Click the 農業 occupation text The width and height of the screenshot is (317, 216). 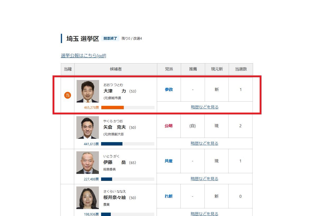pyautogui.click(x=106, y=205)
